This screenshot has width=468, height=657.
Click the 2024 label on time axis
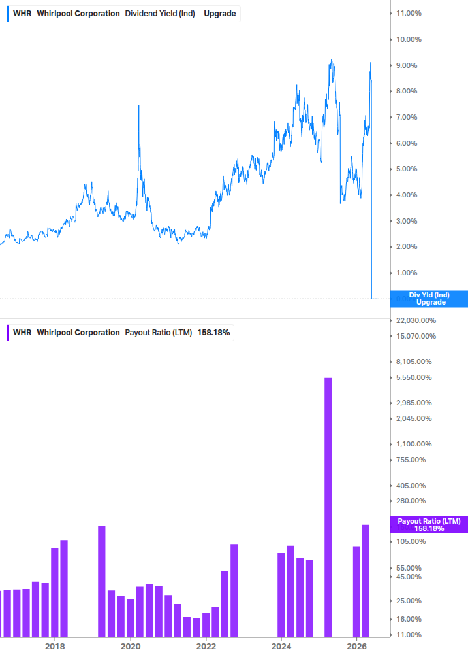[281, 647]
